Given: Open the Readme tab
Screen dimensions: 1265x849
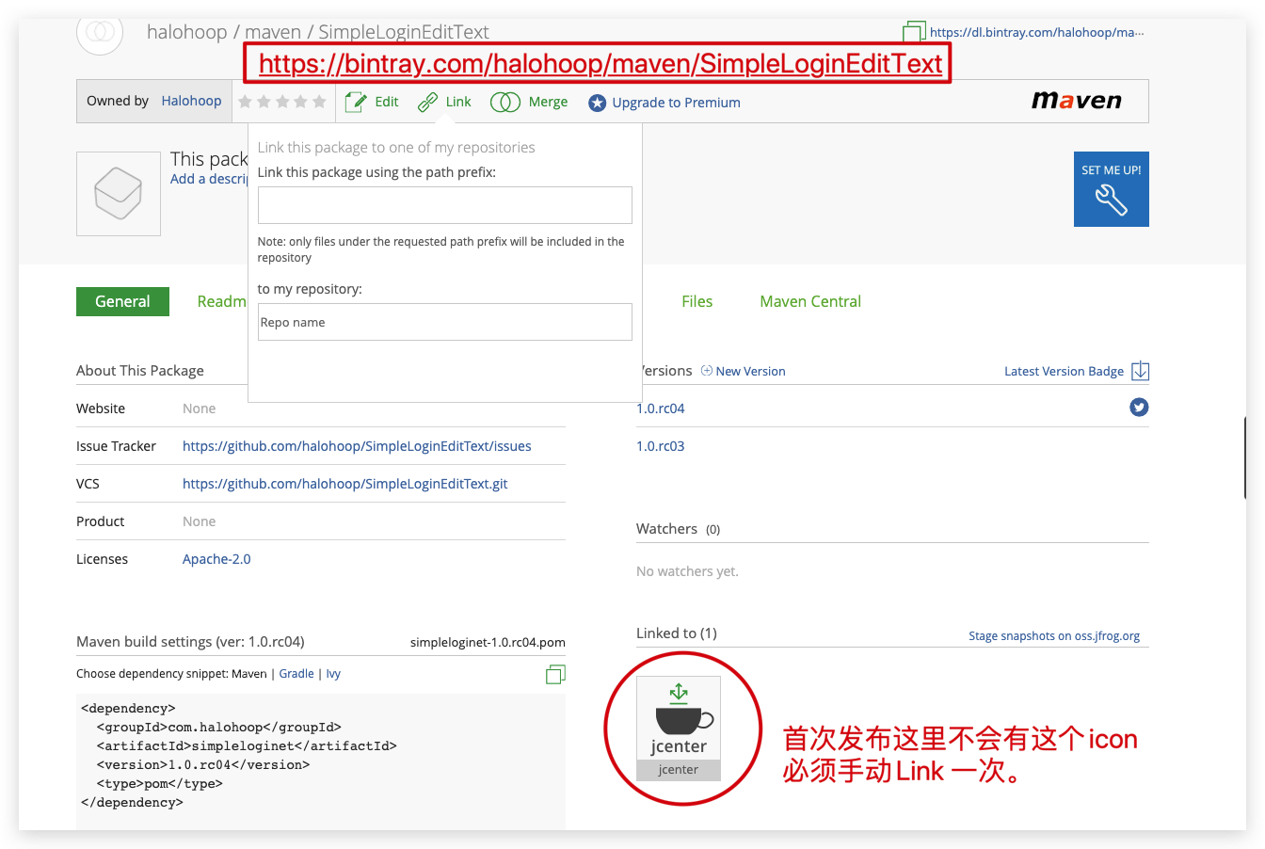Looking at the screenshot, I should (x=221, y=301).
